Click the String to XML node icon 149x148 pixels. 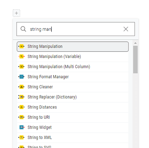[x=21, y=137]
